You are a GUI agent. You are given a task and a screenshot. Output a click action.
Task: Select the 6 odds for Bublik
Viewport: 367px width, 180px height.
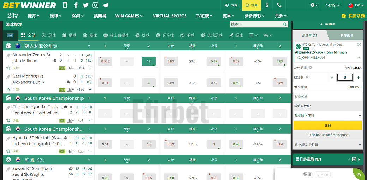pyautogui.click(x=149, y=83)
